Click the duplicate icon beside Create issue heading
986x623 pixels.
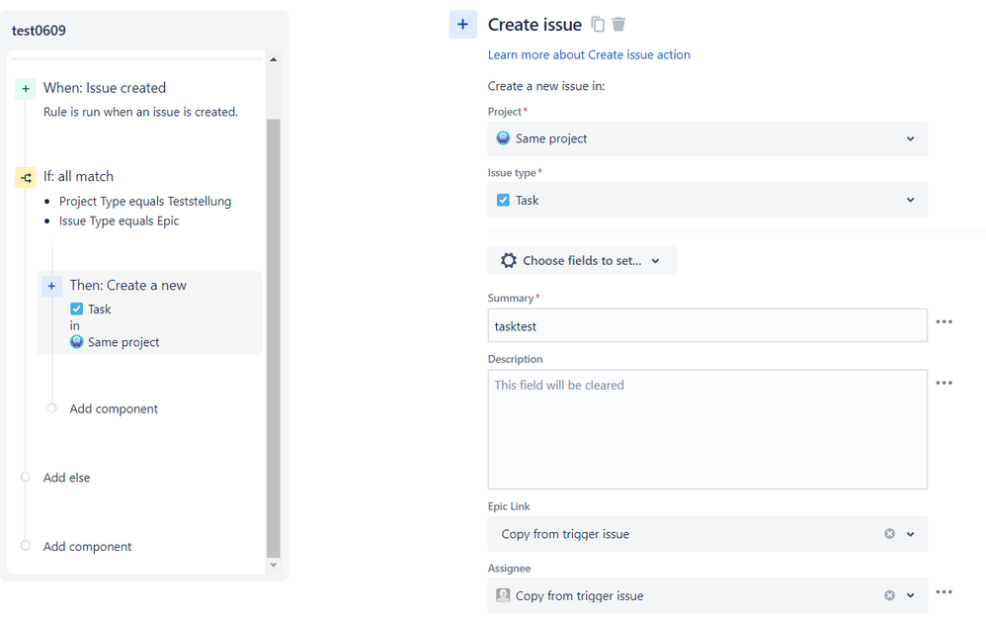click(598, 24)
